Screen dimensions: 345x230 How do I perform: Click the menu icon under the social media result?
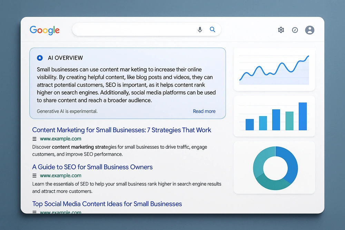click(x=34, y=212)
